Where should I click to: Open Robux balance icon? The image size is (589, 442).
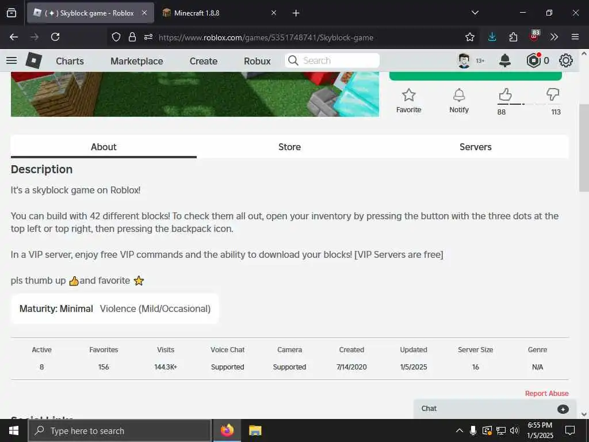tap(534, 60)
